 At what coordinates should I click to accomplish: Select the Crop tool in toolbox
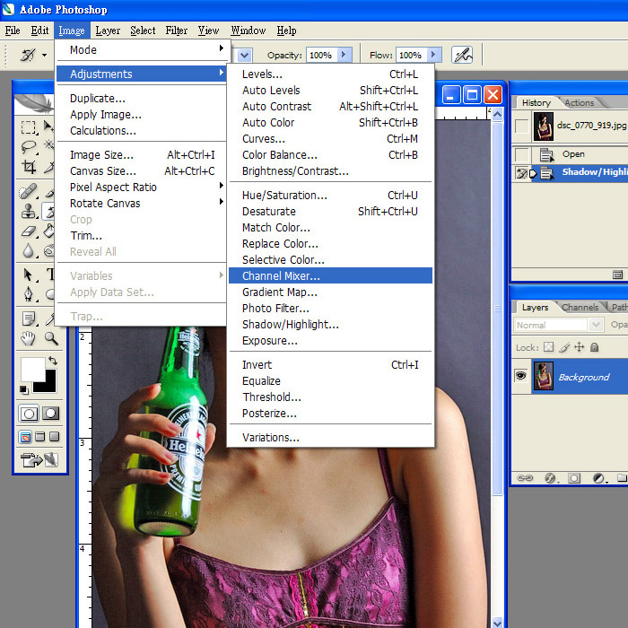pos(29,168)
